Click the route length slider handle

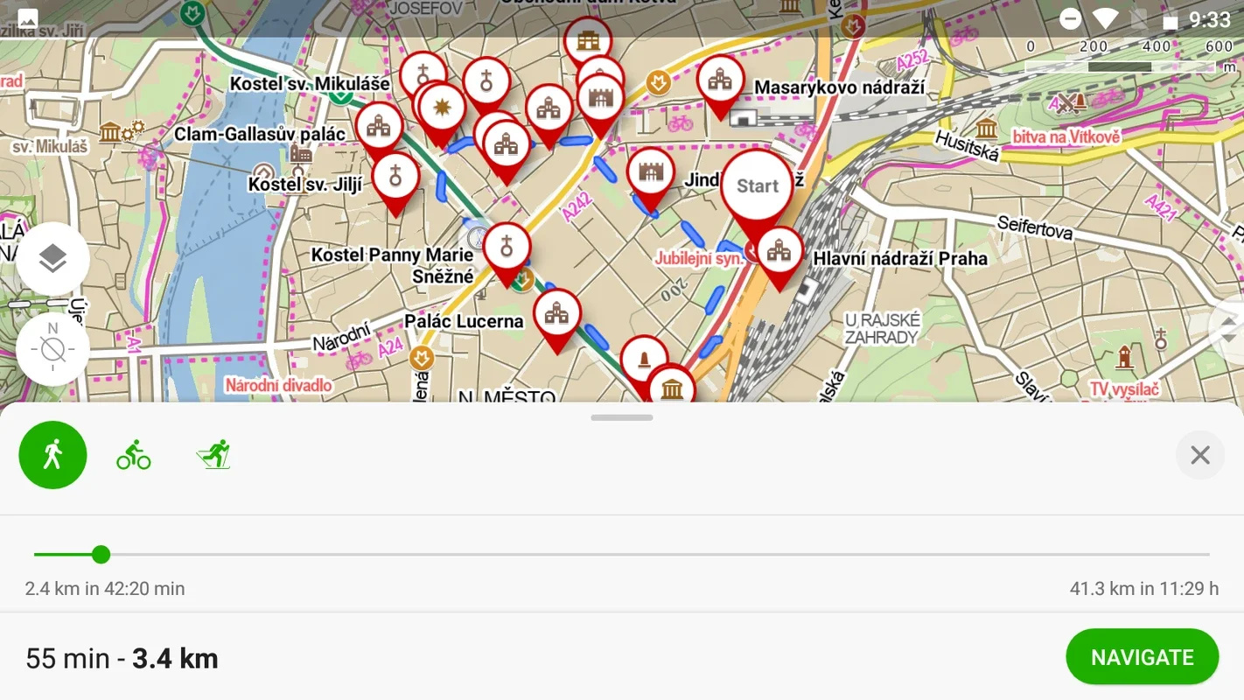click(101, 554)
